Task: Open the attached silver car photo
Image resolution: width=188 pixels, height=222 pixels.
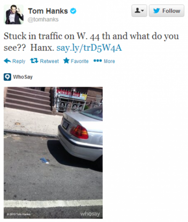Action: pyautogui.click(x=53, y=153)
